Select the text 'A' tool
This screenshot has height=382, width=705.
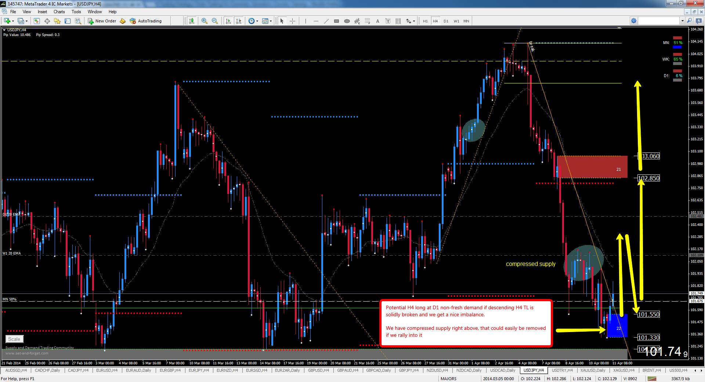pos(377,21)
